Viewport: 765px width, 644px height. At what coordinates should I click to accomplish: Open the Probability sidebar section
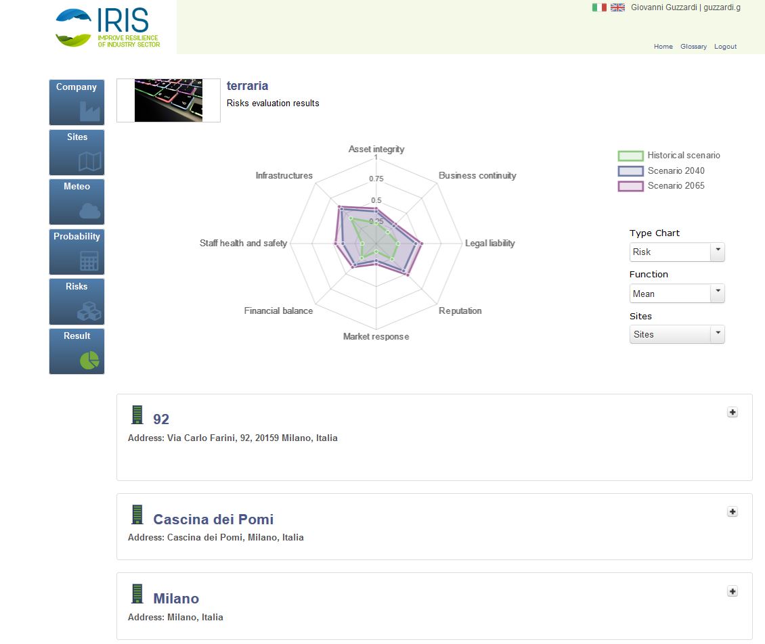tap(76, 252)
